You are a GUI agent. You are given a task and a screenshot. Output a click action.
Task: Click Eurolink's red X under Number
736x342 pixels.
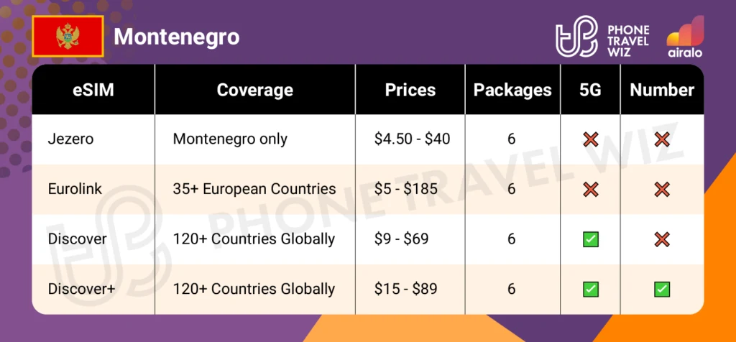[x=661, y=189]
